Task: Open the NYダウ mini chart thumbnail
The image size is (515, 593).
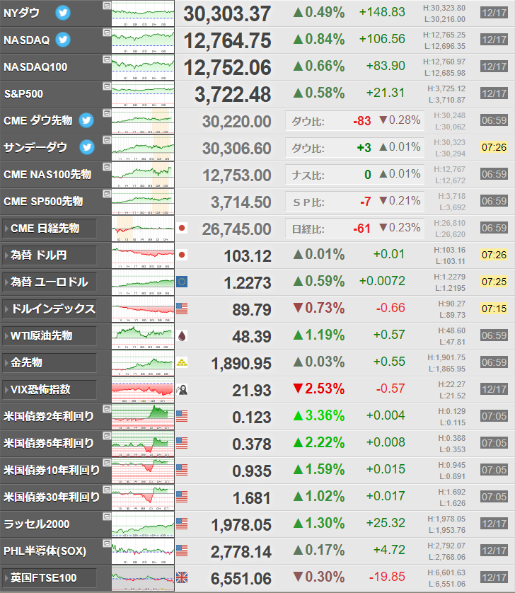Action: point(143,13)
